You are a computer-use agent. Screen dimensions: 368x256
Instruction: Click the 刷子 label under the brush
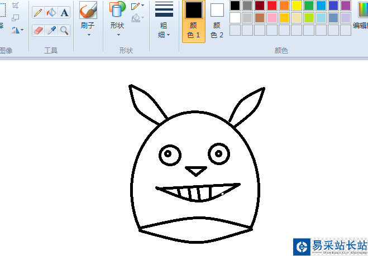tap(88, 25)
